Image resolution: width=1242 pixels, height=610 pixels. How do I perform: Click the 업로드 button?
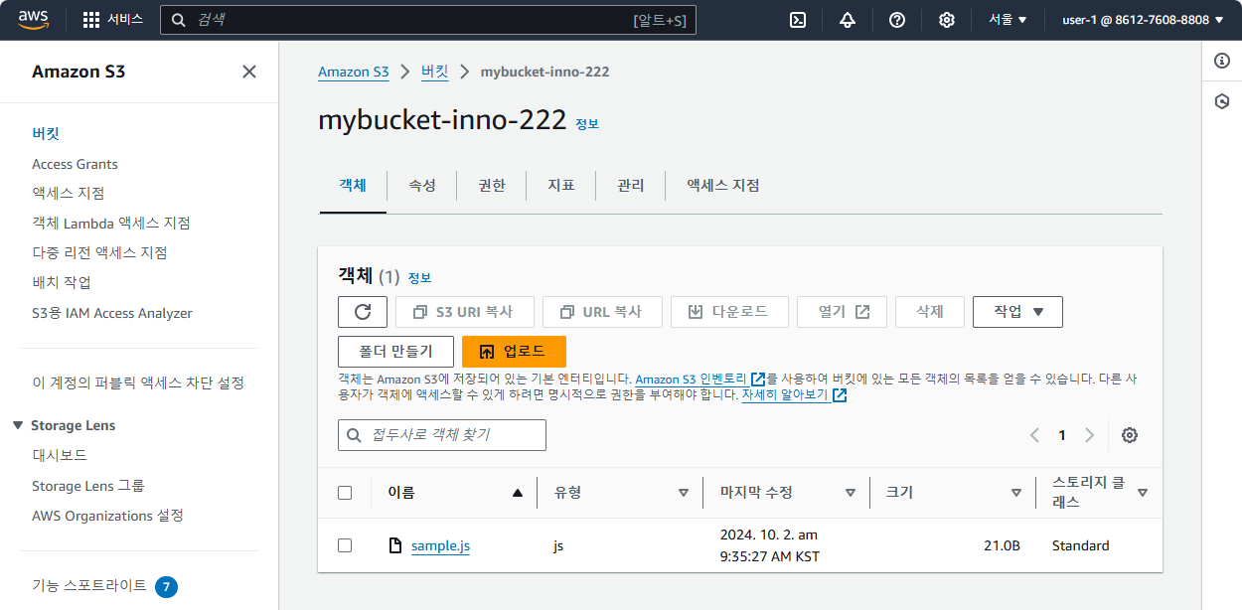(x=514, y=352)
